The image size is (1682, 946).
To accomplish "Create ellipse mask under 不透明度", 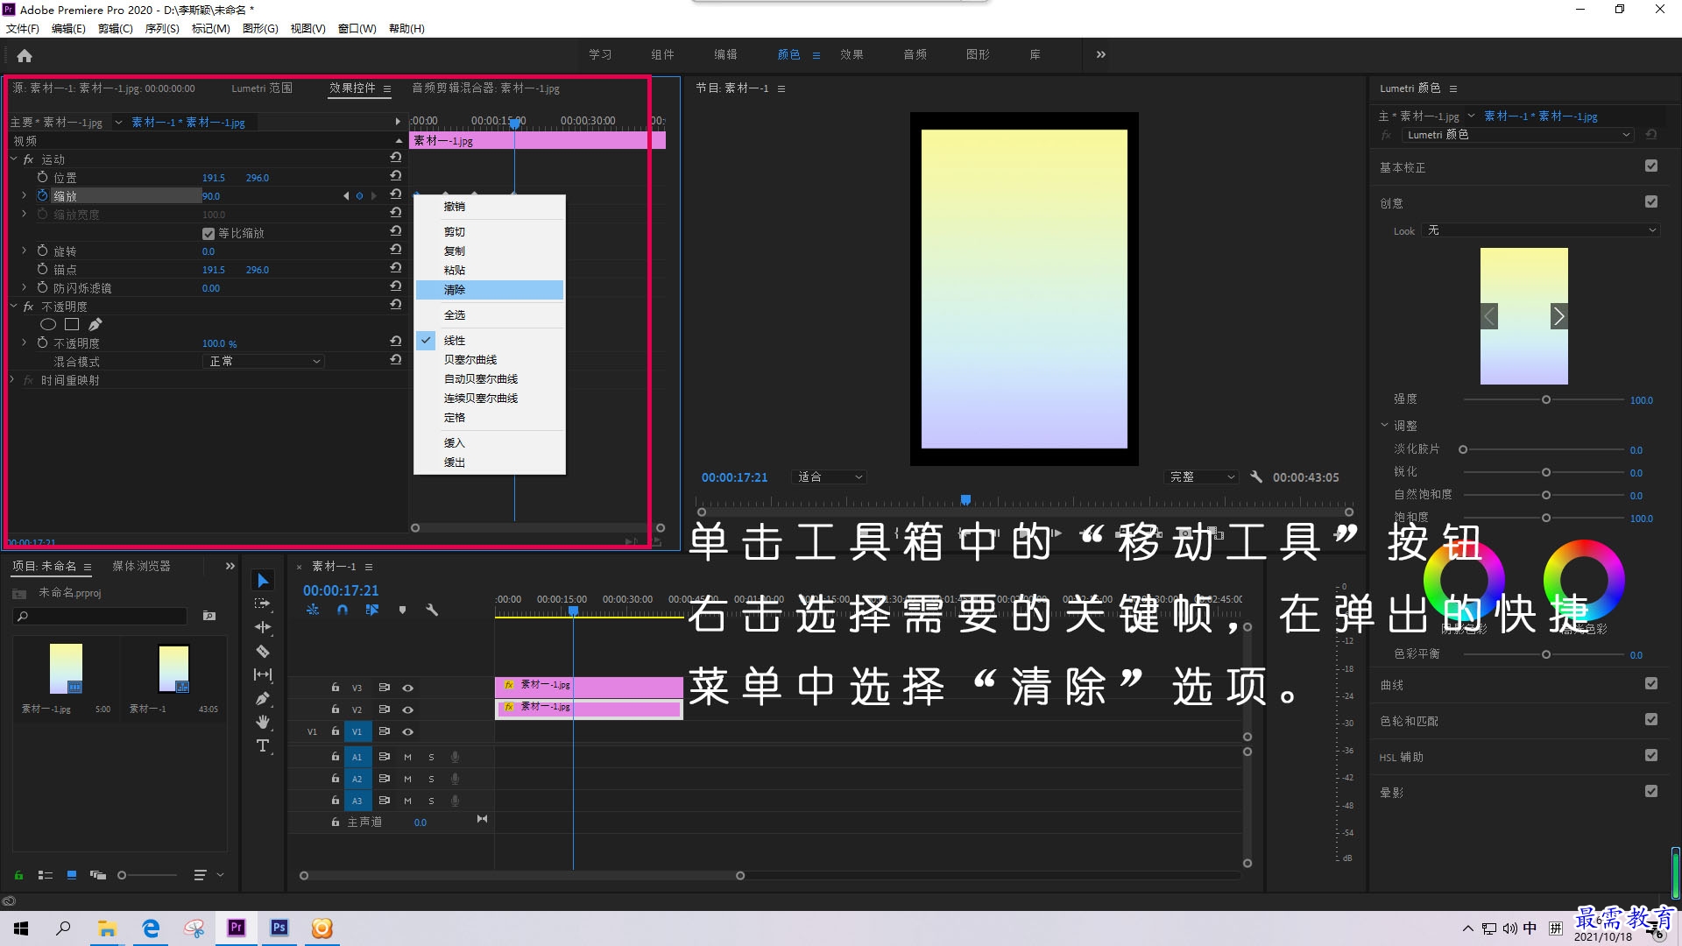I will tap(48, 324).
